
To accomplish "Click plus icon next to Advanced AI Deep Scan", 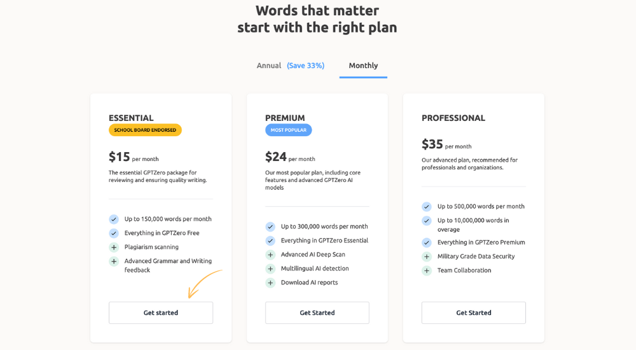I will [x=270, y=255].
